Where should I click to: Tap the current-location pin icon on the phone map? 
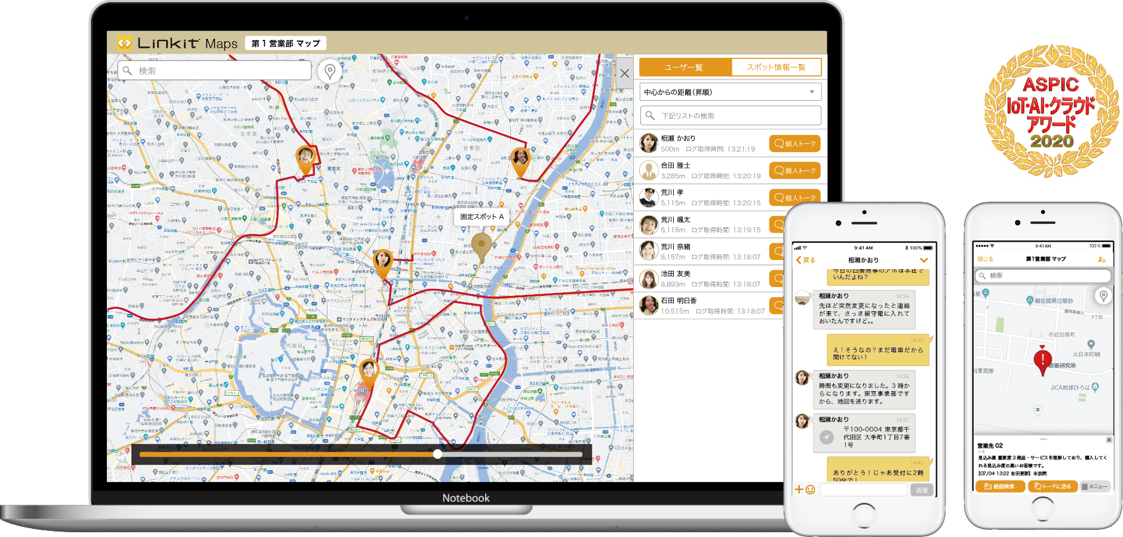(x=1102, y=297)
